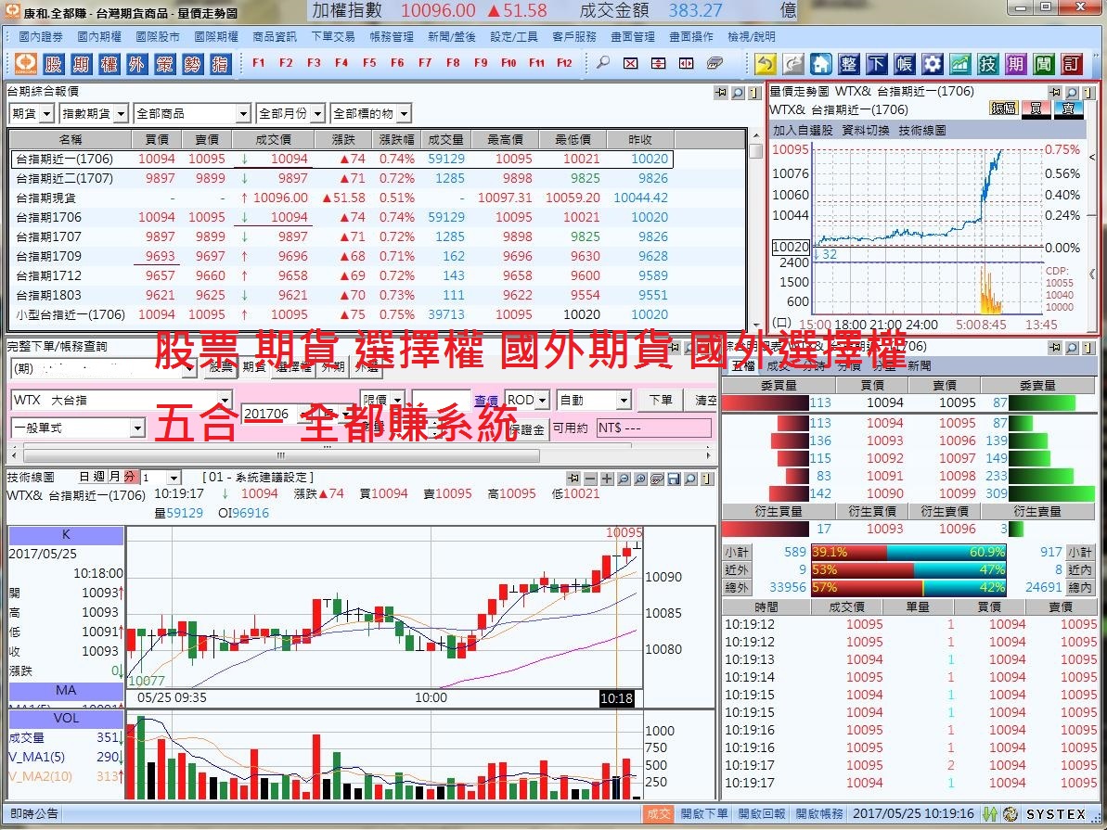Click the magnifier search icon in toolbar
The width and height of the screenshot is (1107, 830).
click(603, 63)
